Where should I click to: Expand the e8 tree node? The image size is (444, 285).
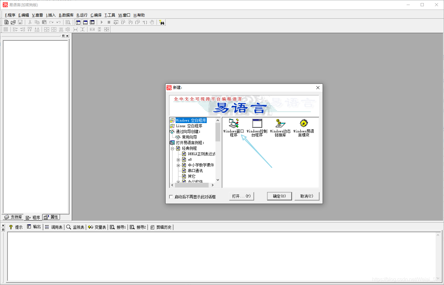pos(178,160)
